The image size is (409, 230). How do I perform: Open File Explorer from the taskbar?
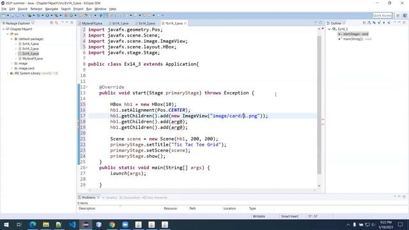click(x=46, y=224)
